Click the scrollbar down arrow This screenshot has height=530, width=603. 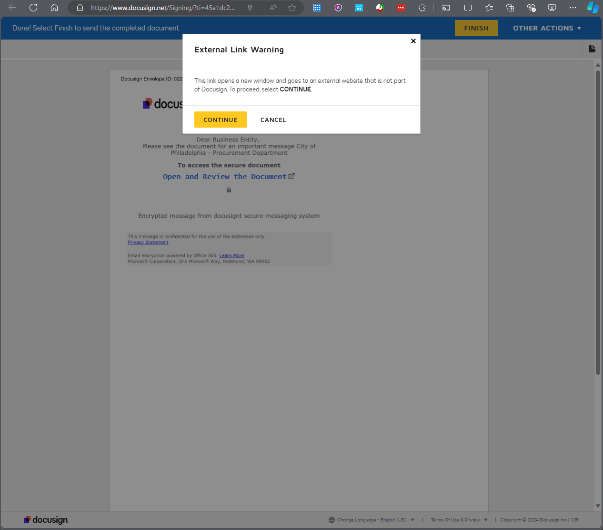pyautogui.click(x=598, y=506)
